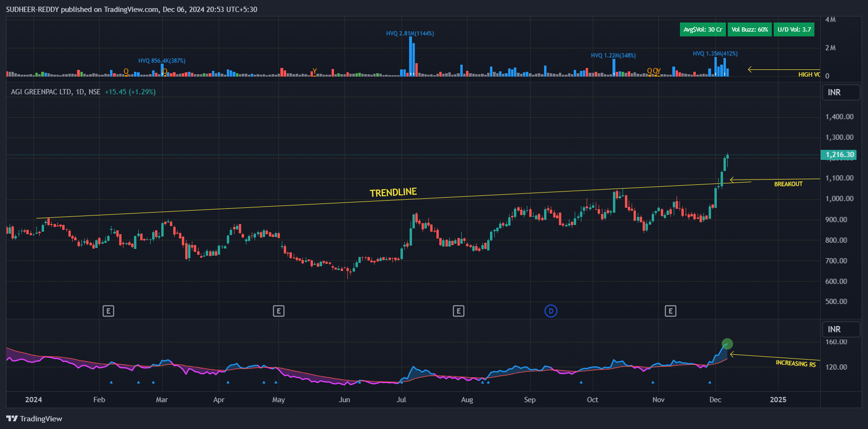Click the Feb label on time axis
This screenshot has width=868, height=429.
[x=99, y=400]
